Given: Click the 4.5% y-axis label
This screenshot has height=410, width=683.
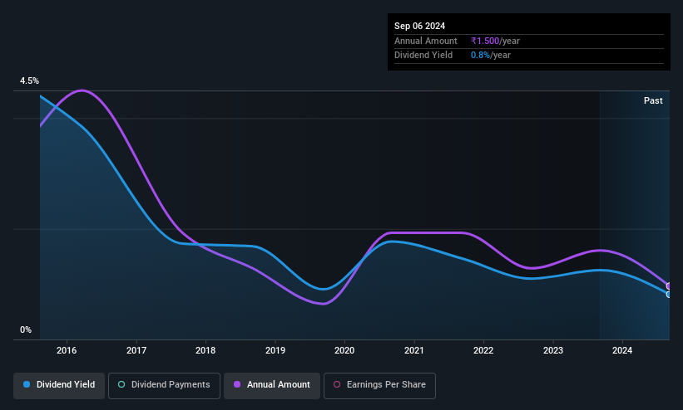Looking at the screenshot, I should pyautogui.click(x=30, y=81).
